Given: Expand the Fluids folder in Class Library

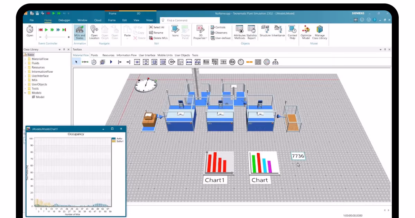Looking at the screenshot, I should pyautogui.click(x=25, y=63).
